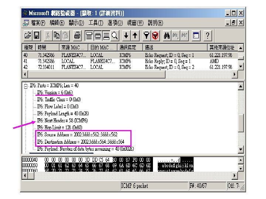
Task: Click the Find next frame binoculars icon
Action: (x=175, y=35)
